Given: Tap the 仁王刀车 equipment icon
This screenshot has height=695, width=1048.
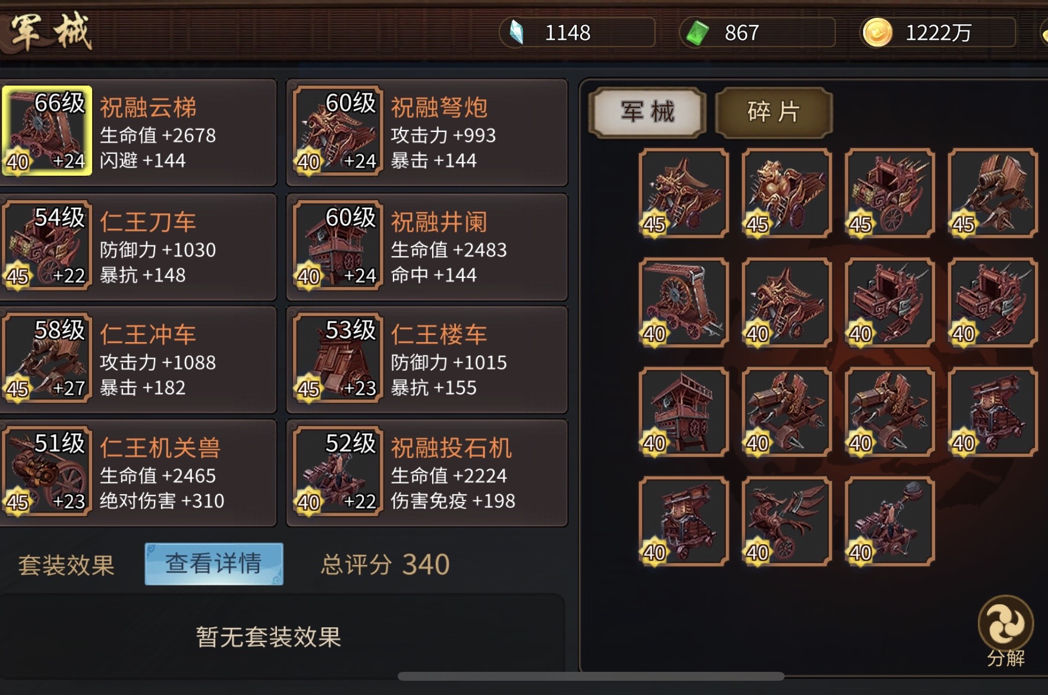Looking at the screenshot, I should pyautogui.click(x=47, y=245).
